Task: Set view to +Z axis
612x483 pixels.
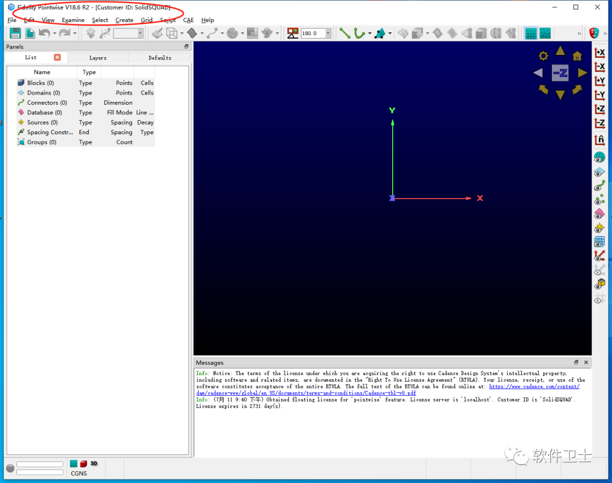Action: (600, 109)
